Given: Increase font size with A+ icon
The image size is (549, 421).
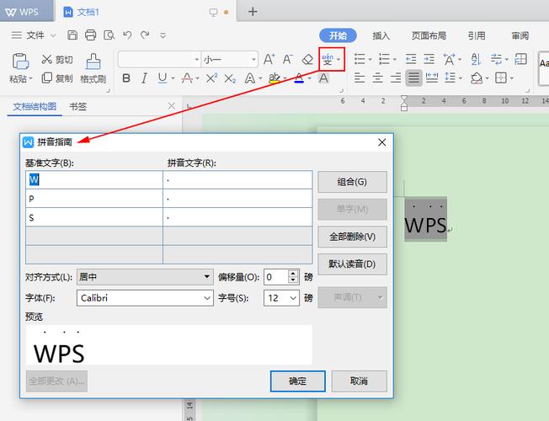Looking at the screenshot, I should click(x=269, y=59).
